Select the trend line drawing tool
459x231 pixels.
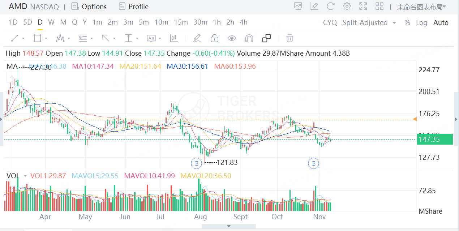point(15,38)
